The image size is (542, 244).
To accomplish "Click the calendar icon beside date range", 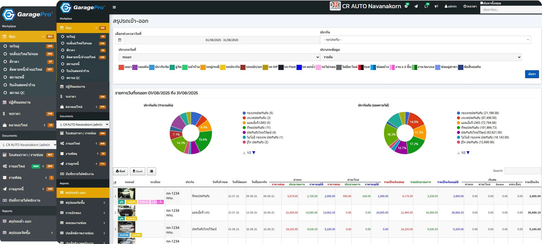I will point(120,40).
